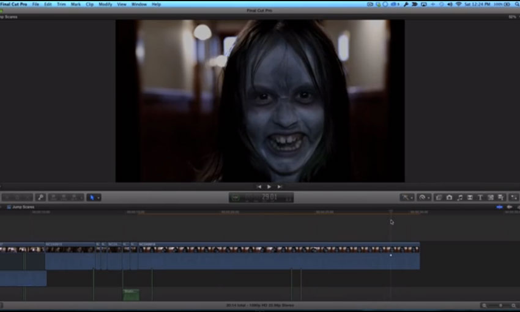The width and height of the screenshot is (520, 312).
Task: Open the Wi-Fi status menu
Action: pos(459,4)
